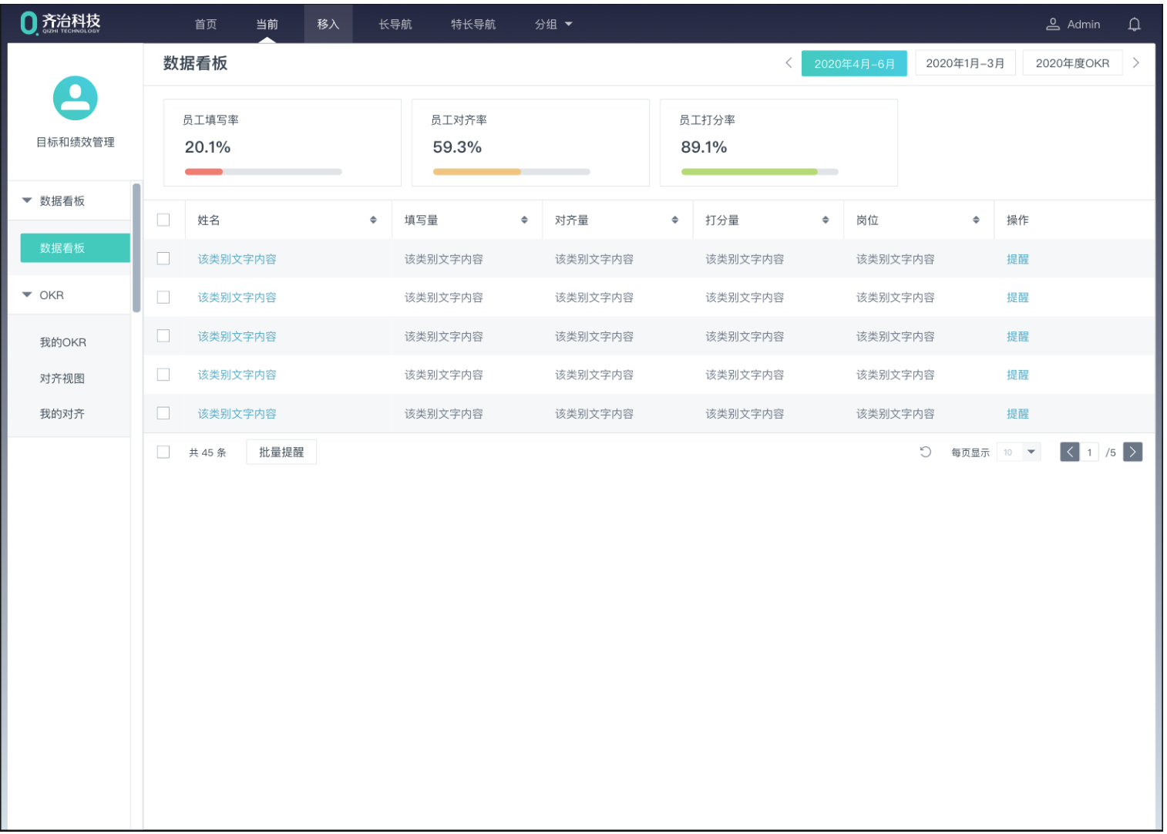Viewport: 1167px width, 834px height.
Task: Select the 2020年1月-3月 period tab
Action: (965, 63)
